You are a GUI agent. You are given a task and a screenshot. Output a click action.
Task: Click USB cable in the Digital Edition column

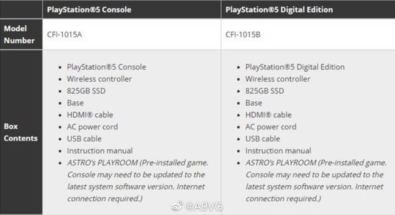coord(262,139)
